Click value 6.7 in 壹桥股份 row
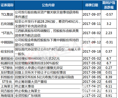118x98 pixels. pos(109,59)
